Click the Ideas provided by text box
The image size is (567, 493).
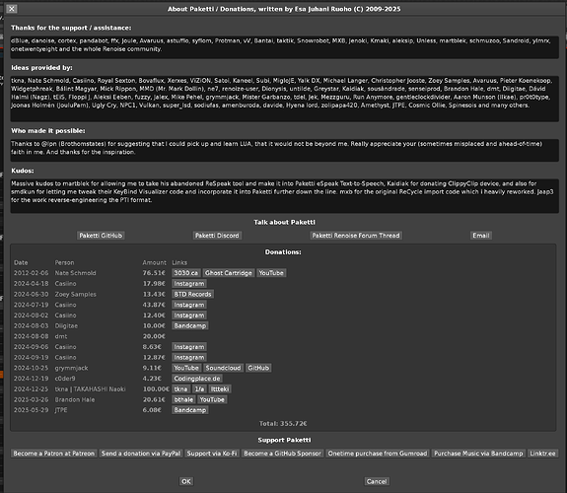(x=284, y=99)
